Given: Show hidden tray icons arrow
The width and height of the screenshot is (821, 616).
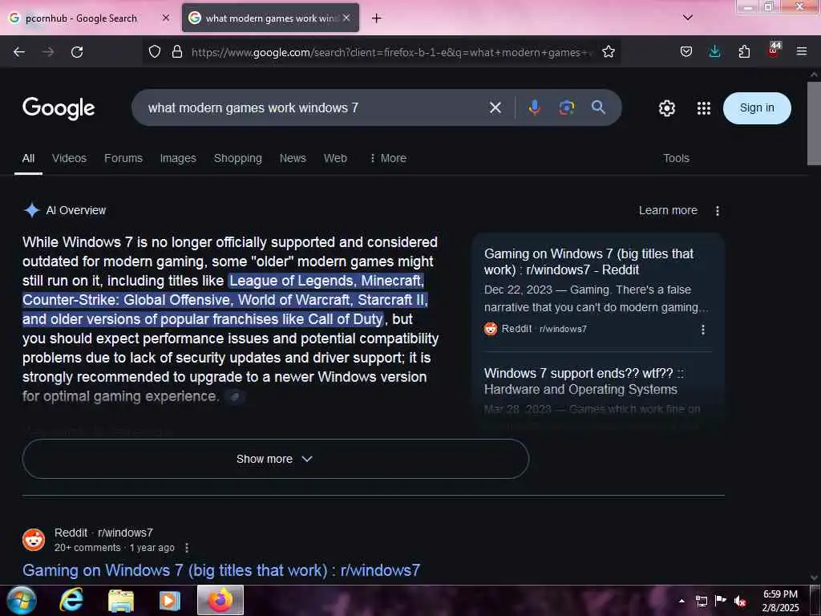Looking at the screenshot, I should [681, 601].
